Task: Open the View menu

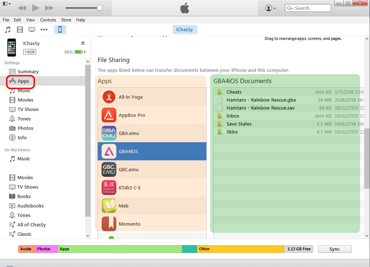Action: [x=30, y=20]
